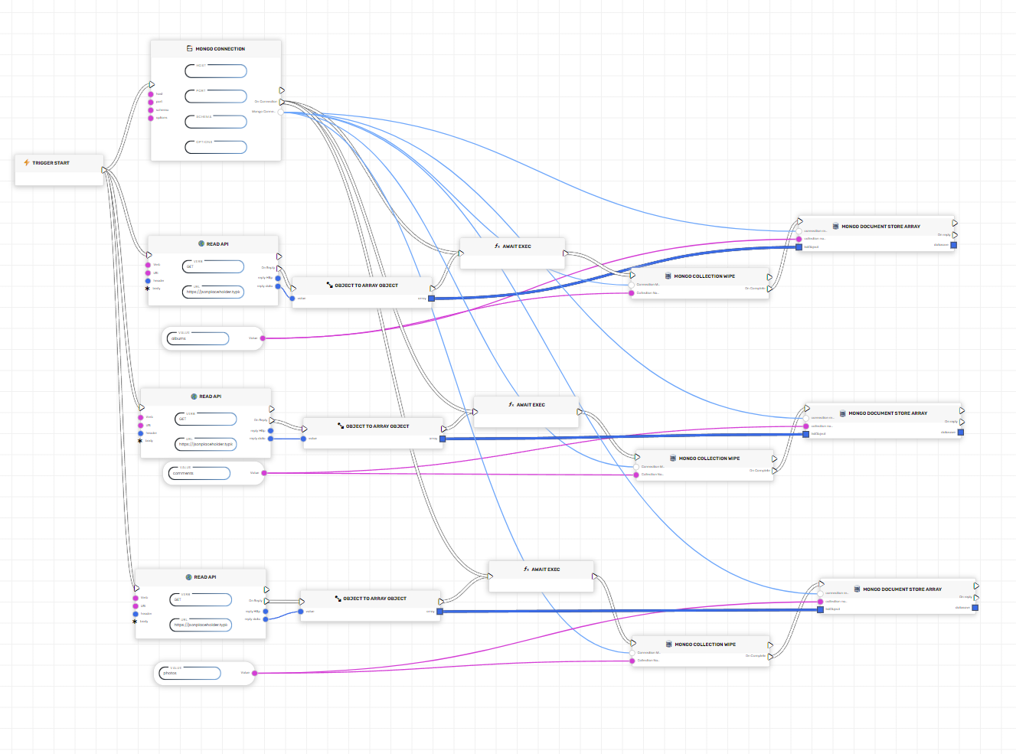Viewport: 1016px width, 754px height.
Task: Click the Trigger Start output execution arrow
Action: coord(104,170)
